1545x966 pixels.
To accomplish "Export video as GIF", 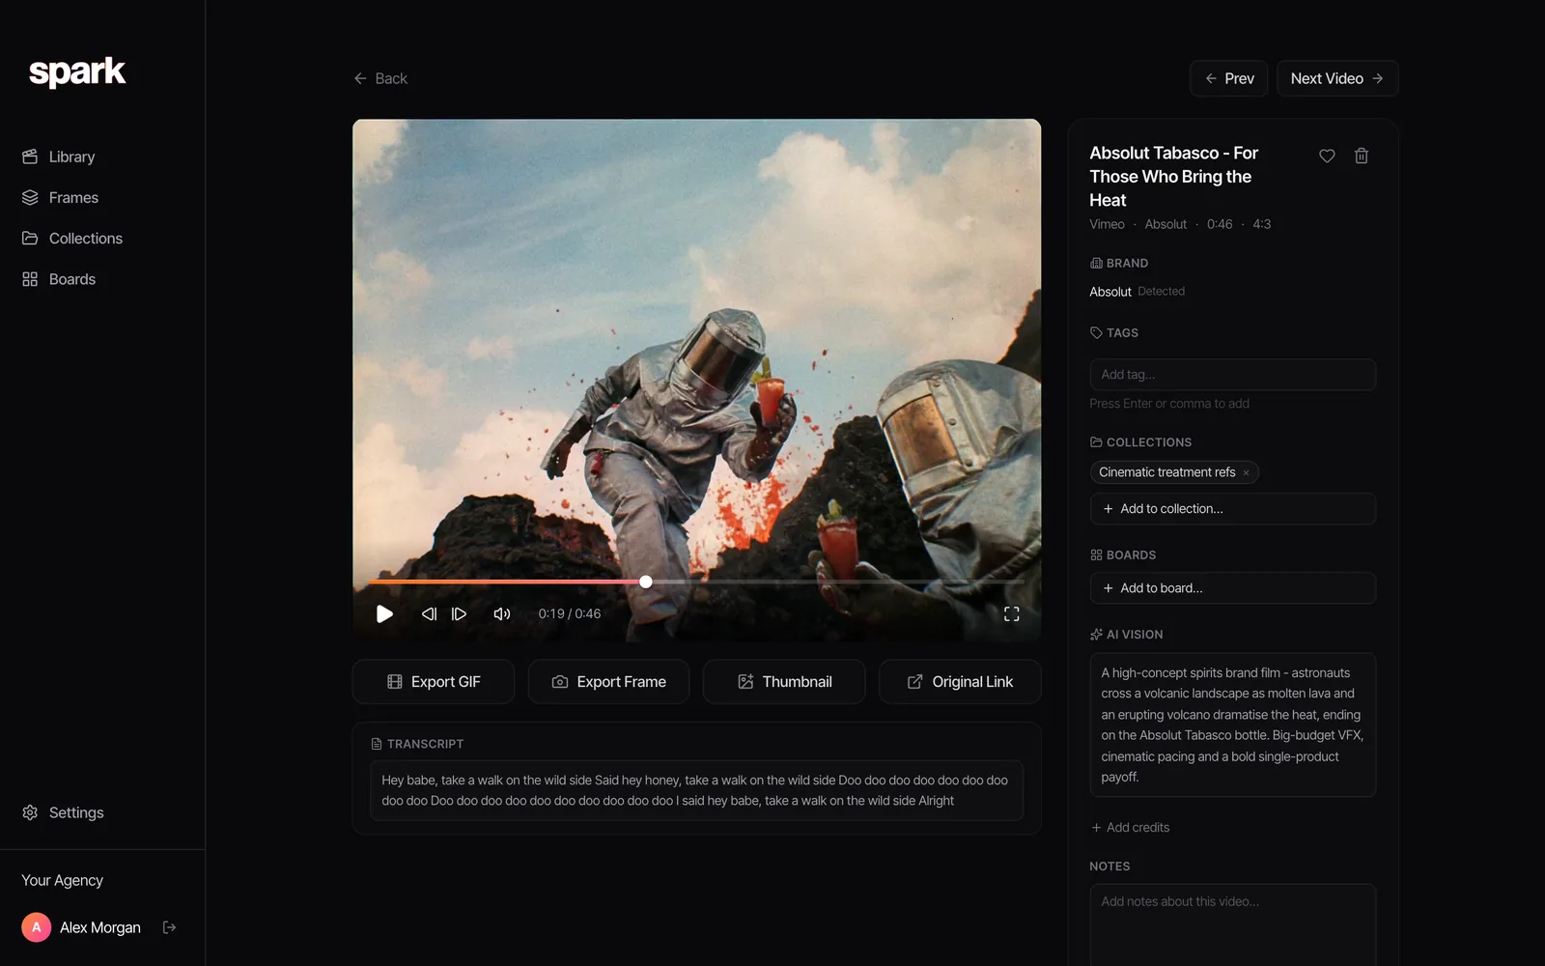I will point(434,682).
